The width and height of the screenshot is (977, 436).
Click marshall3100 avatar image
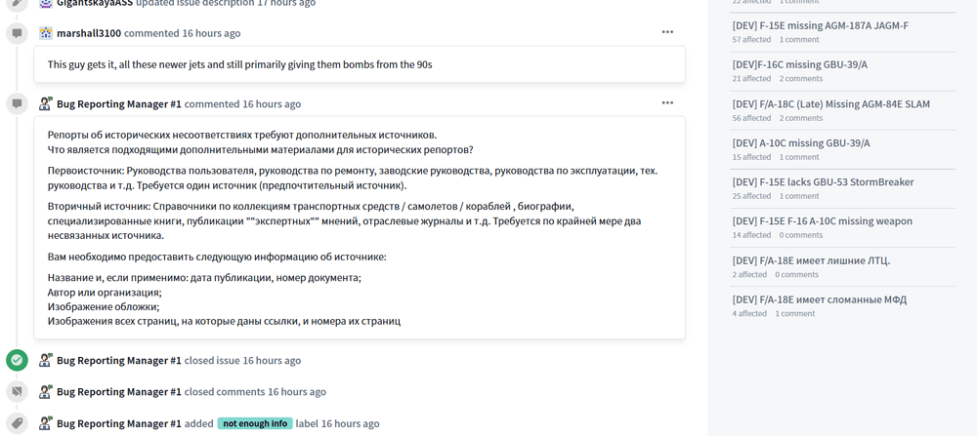click(x=46, y=33)
